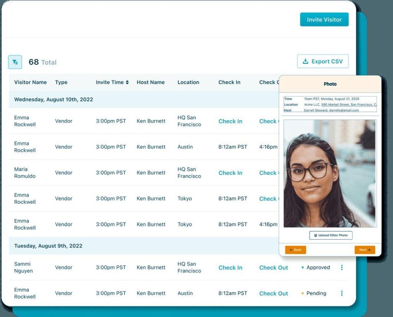Click the download icon inside Export CSV
The image size is (393, 317).
click(306, 61)
